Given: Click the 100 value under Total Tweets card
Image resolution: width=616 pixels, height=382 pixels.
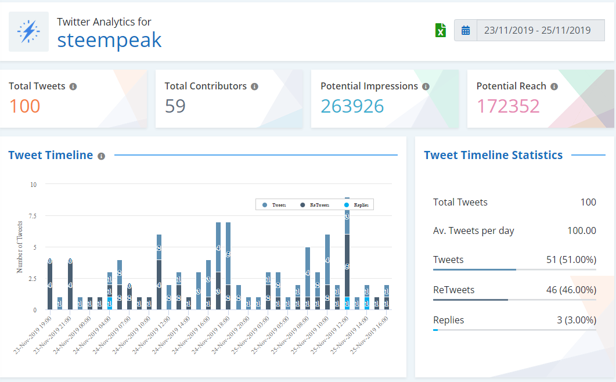Looking at the screenshot, I should point(25,106).
